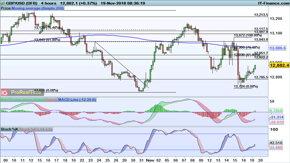290x163 pixels.
Task: Click the Stoch %K legend label
Action: (x=10, y=129)
